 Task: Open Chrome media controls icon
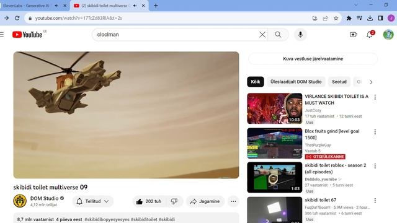359,18
